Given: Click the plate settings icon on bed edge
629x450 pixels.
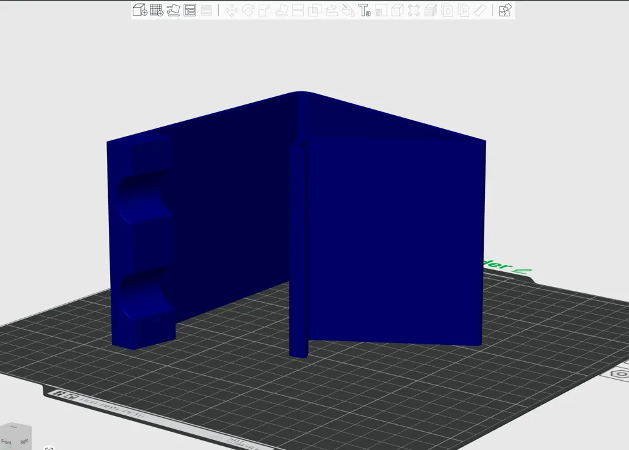Looking at the screenshot, I should pyautogui.click(x=620, y=374).
